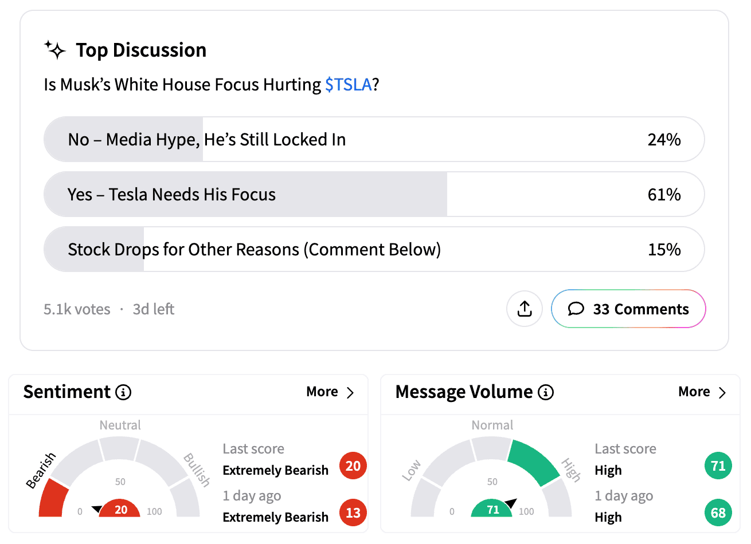Click the 61% poll result text
The height and width of the screenshot is (544, 751).
click(x=664, y=195)
